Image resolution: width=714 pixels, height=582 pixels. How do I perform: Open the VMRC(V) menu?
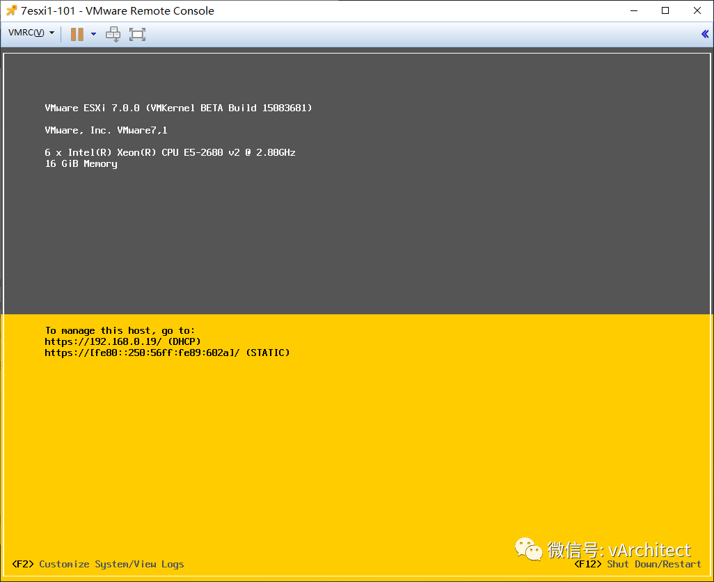[x=31, y=33]
